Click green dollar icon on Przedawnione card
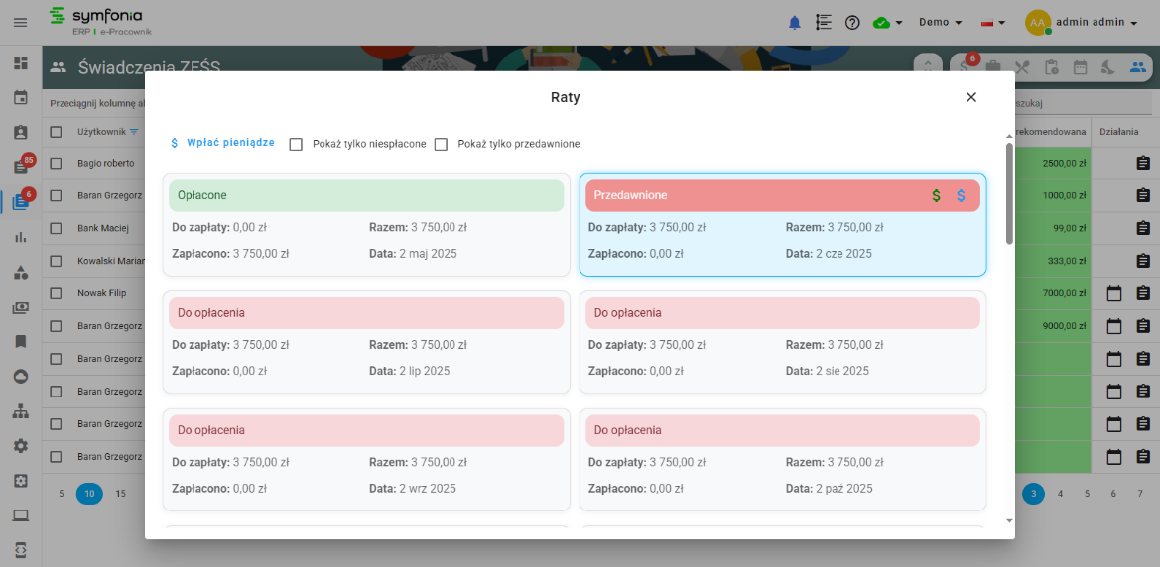 [x=936, y=196]
